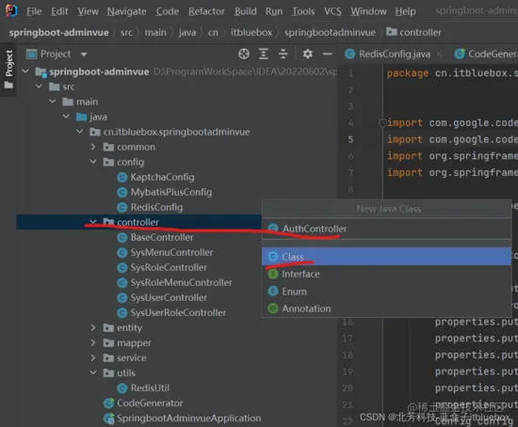
Task: Click the controller folder icon in tree
Action: 108,222
